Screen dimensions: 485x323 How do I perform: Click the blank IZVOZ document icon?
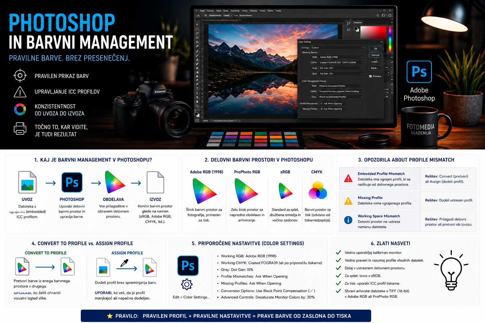pyautogui.click(x=155, y=182)
